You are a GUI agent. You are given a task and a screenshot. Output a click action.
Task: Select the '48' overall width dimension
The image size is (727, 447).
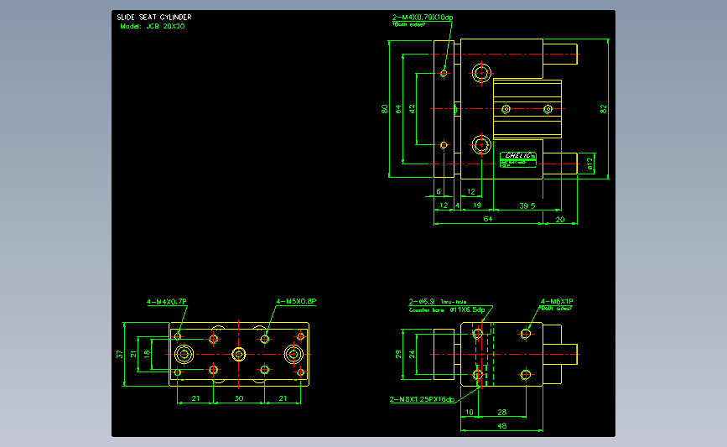502,426
